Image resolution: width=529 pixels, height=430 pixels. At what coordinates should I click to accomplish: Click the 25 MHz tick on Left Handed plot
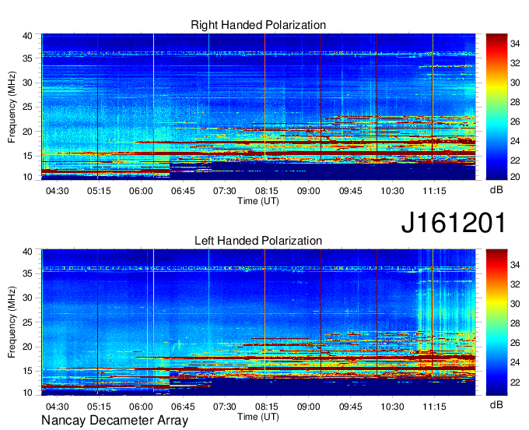[27, 322]
